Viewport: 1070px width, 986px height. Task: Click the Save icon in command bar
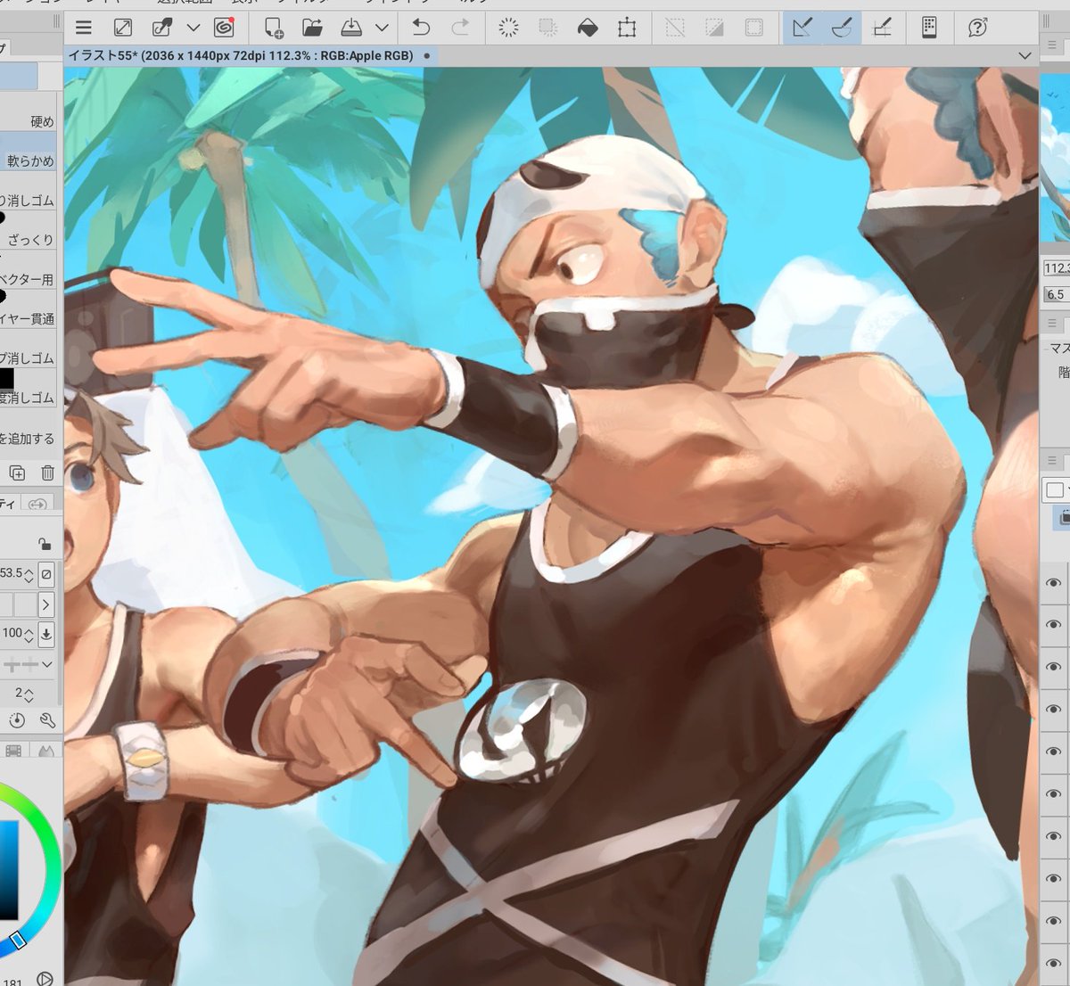352,28
